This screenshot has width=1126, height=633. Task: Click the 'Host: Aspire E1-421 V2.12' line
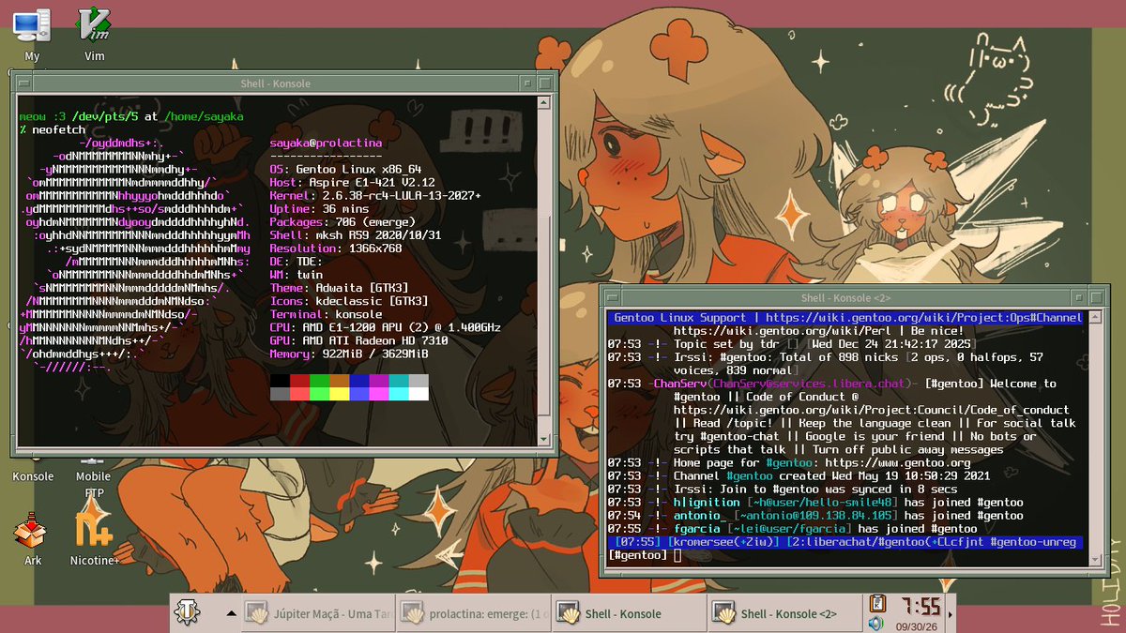[x=352, y=182]
